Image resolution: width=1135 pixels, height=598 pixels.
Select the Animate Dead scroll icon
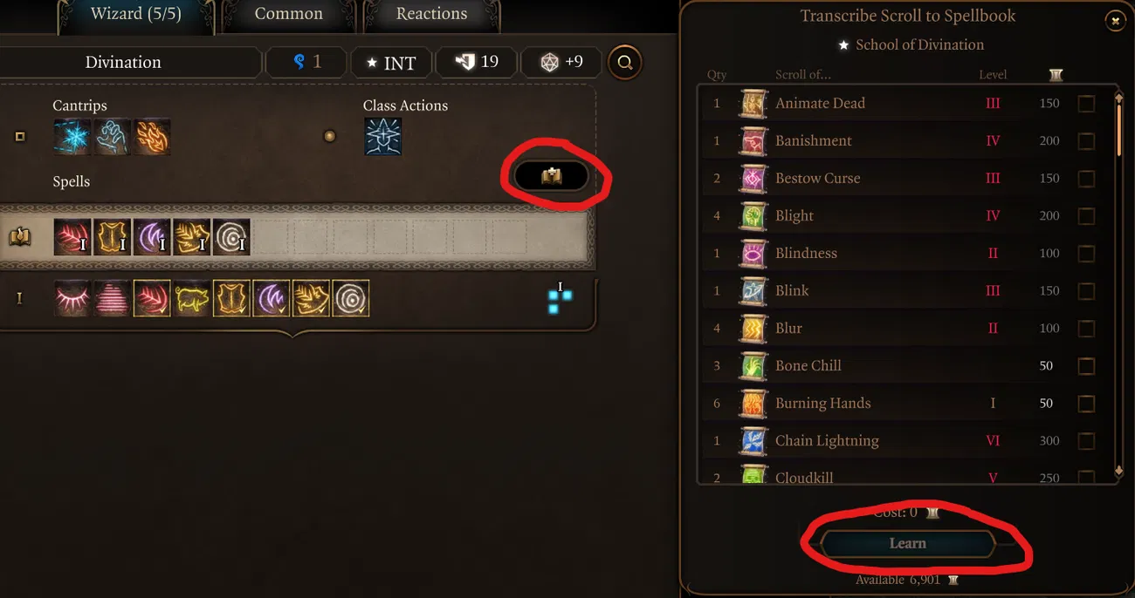753,103
